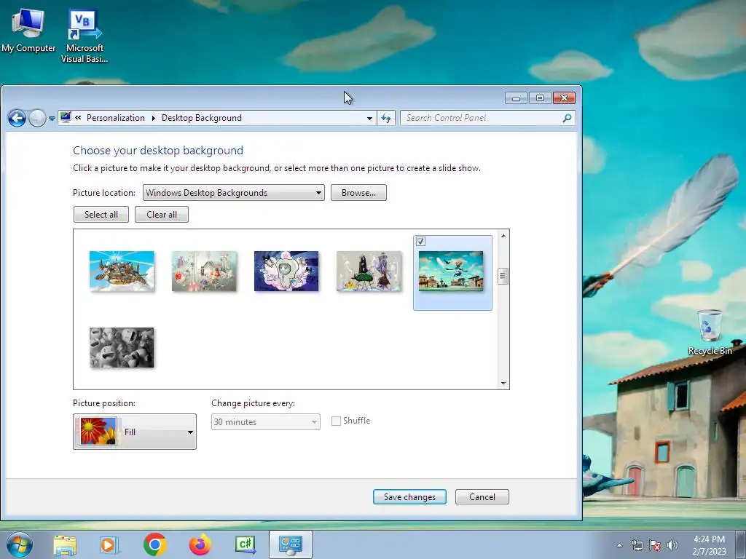Select the teal sky village wallpaper
Image resolution: width=746 pixels, height=559 pixels.
[451, 271]
